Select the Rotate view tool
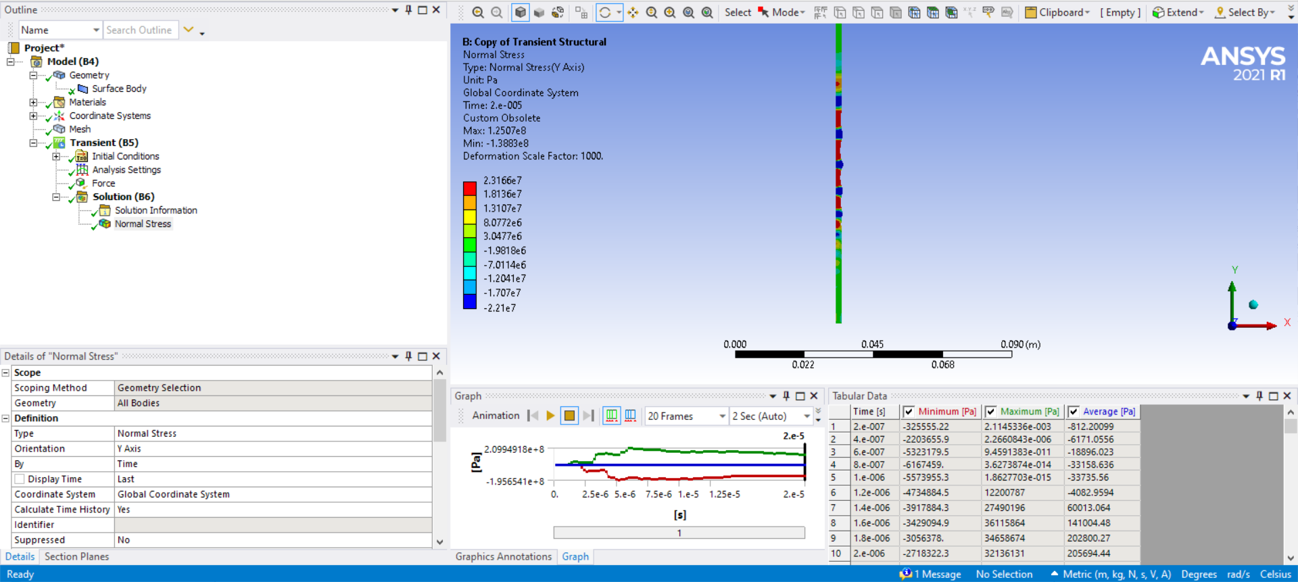The width and height of the screenshot is (1298, 582). click(x=605, y=12)
